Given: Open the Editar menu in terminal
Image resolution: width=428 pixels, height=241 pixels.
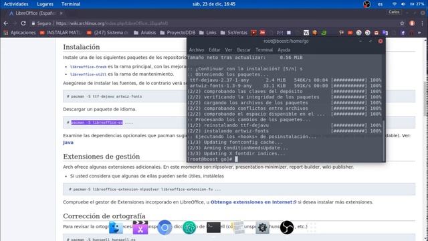Looking at the screenshot, I should pyautogui.click(x=215, y=50).
